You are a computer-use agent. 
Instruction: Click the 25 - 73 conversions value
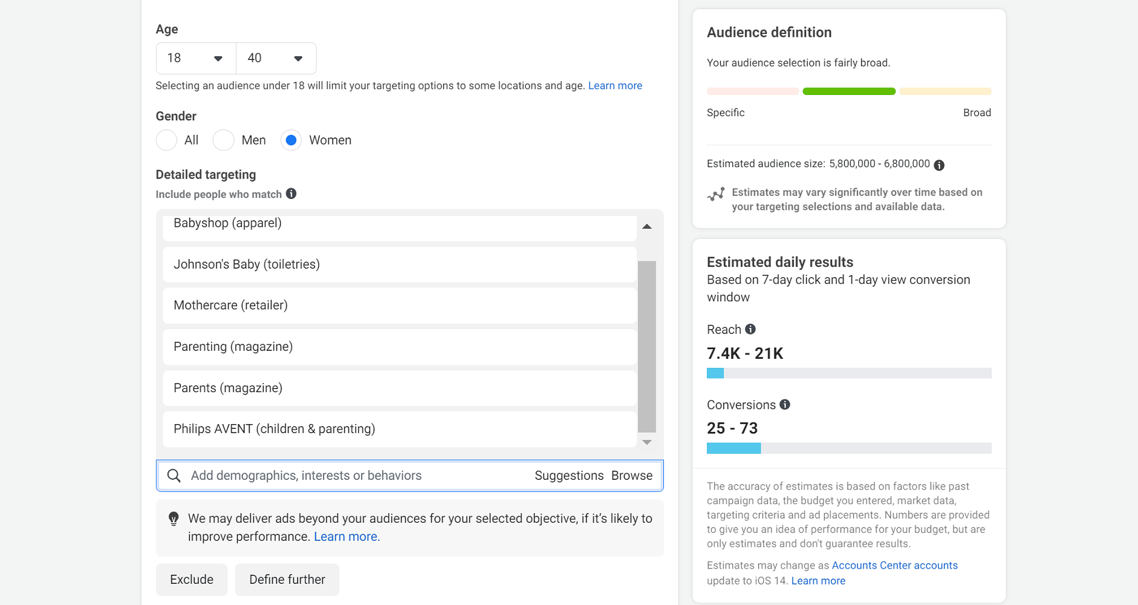732,428
